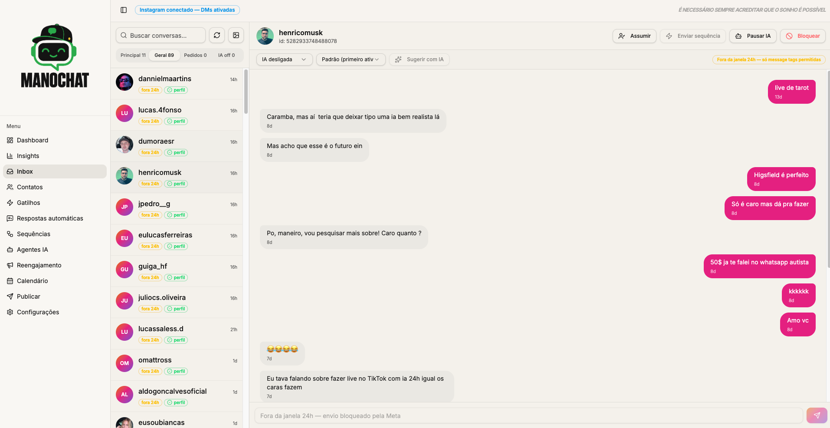Click the Sugerir com IA button

(x=419, y=59)
